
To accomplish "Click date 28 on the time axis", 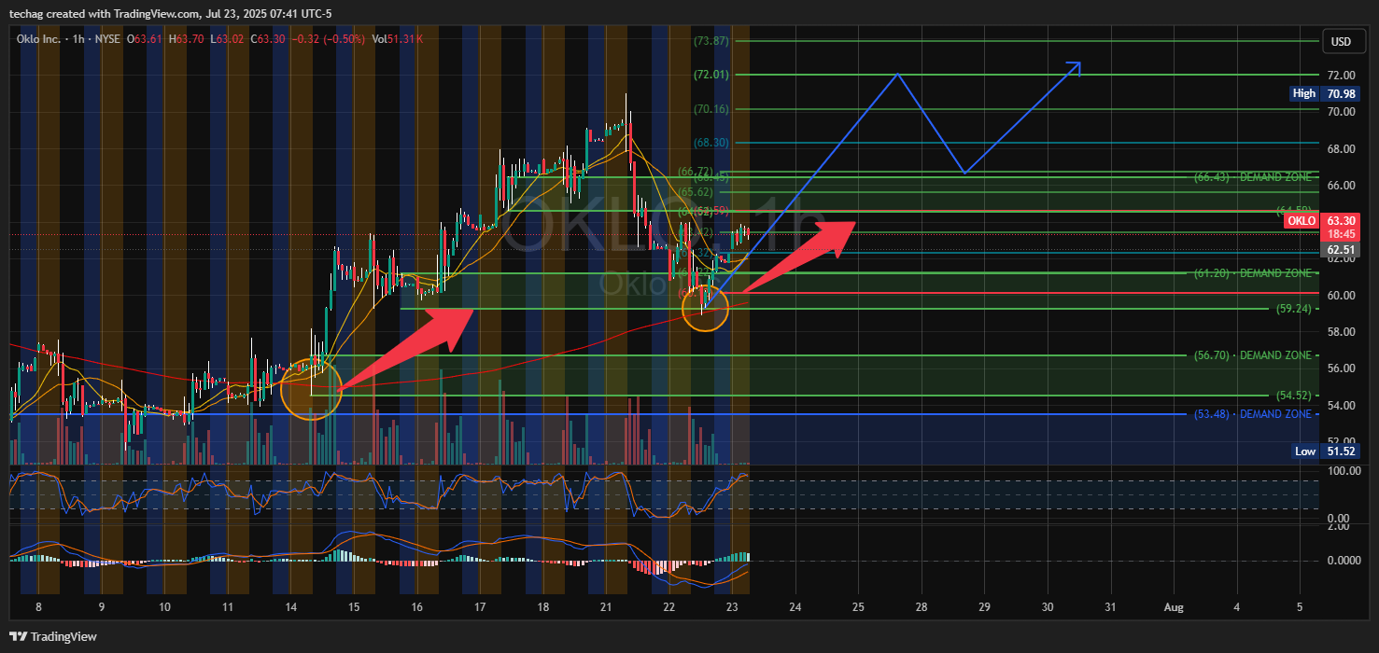I will coord(922,606).
